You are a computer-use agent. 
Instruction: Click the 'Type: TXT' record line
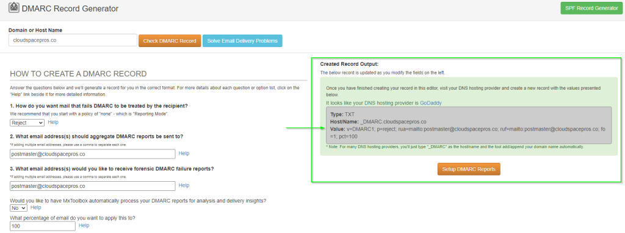click(342, 114)
